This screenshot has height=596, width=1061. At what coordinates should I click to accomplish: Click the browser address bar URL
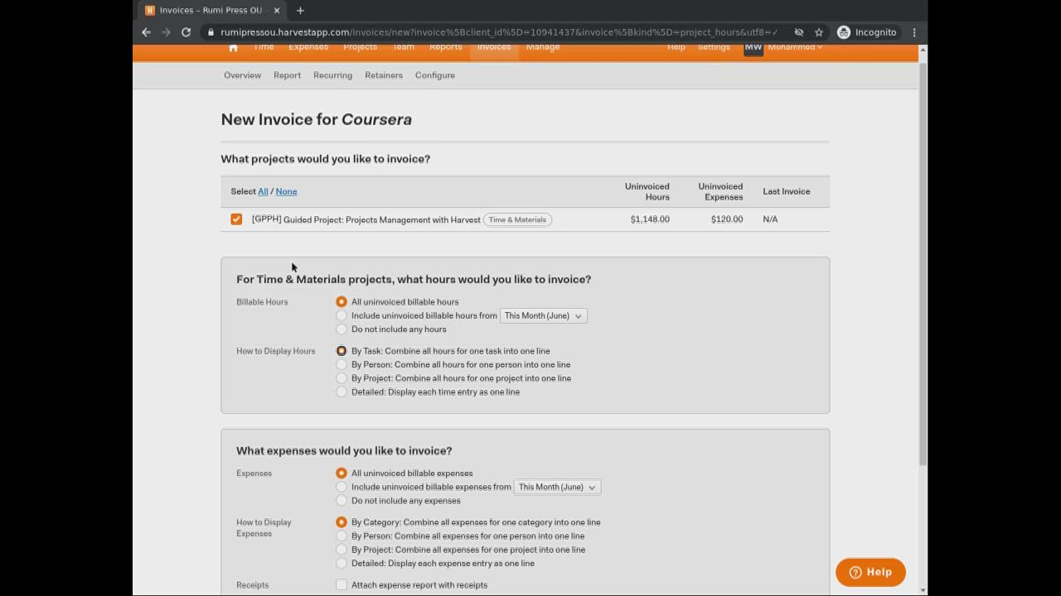(x=497, y=32)
